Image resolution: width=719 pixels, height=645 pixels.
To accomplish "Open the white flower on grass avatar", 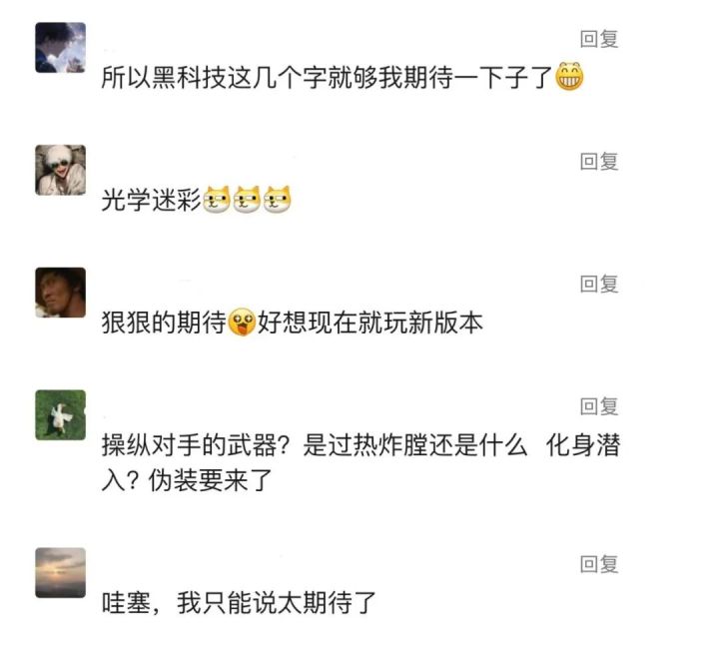I will [60, 414].
